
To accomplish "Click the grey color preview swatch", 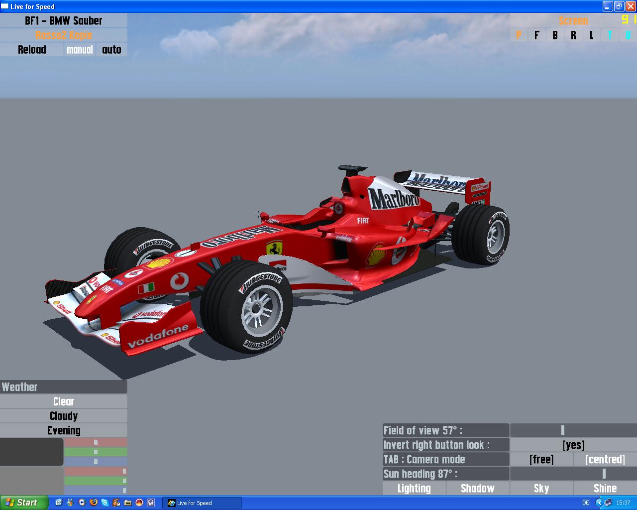I will point(32,481).
